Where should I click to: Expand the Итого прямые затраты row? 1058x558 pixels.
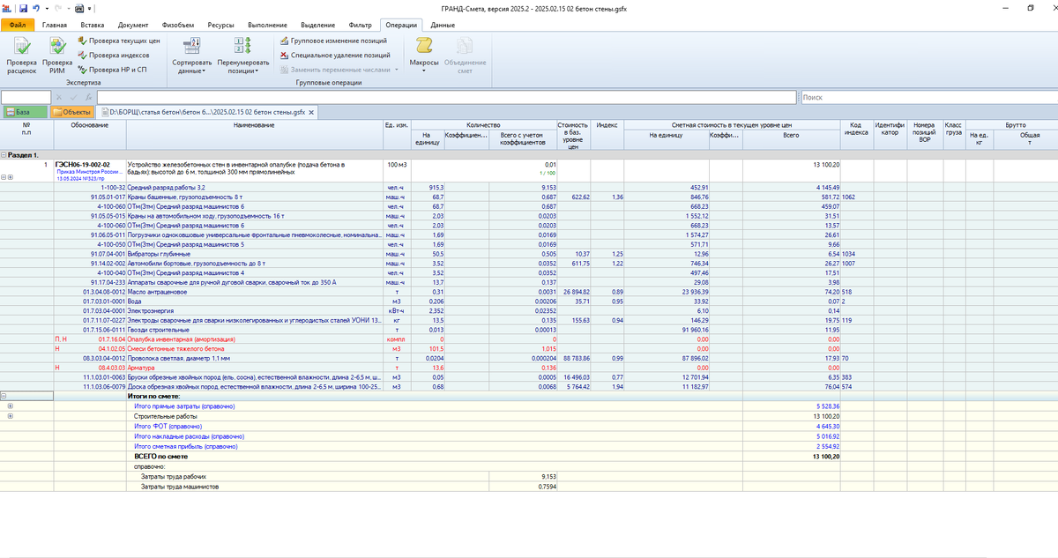pyautogui.click(x=11, y=405)
